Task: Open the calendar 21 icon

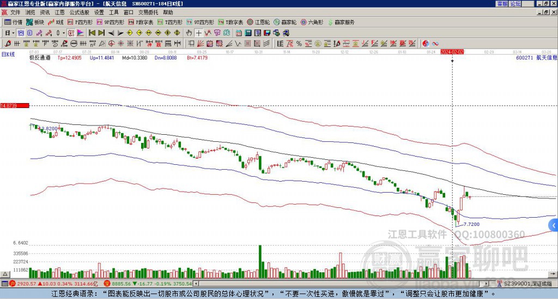Action: (239, 33)
